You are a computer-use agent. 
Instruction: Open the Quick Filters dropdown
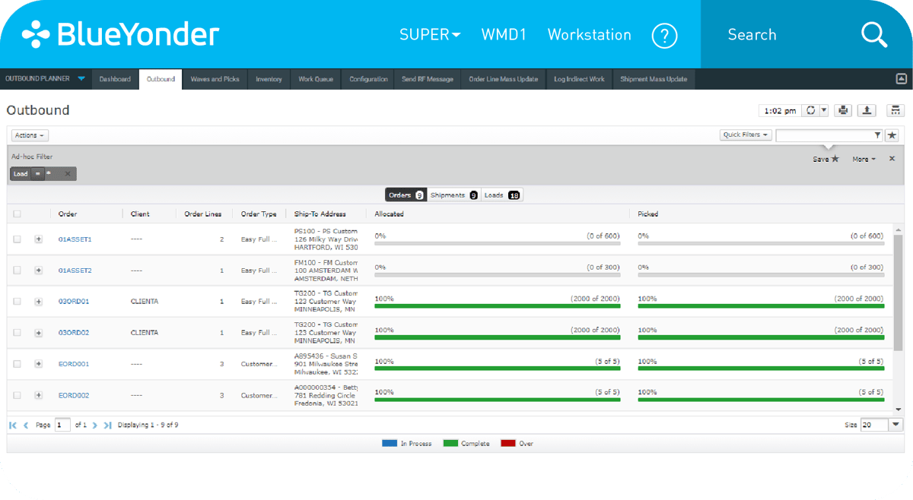[x=745, y=134]
